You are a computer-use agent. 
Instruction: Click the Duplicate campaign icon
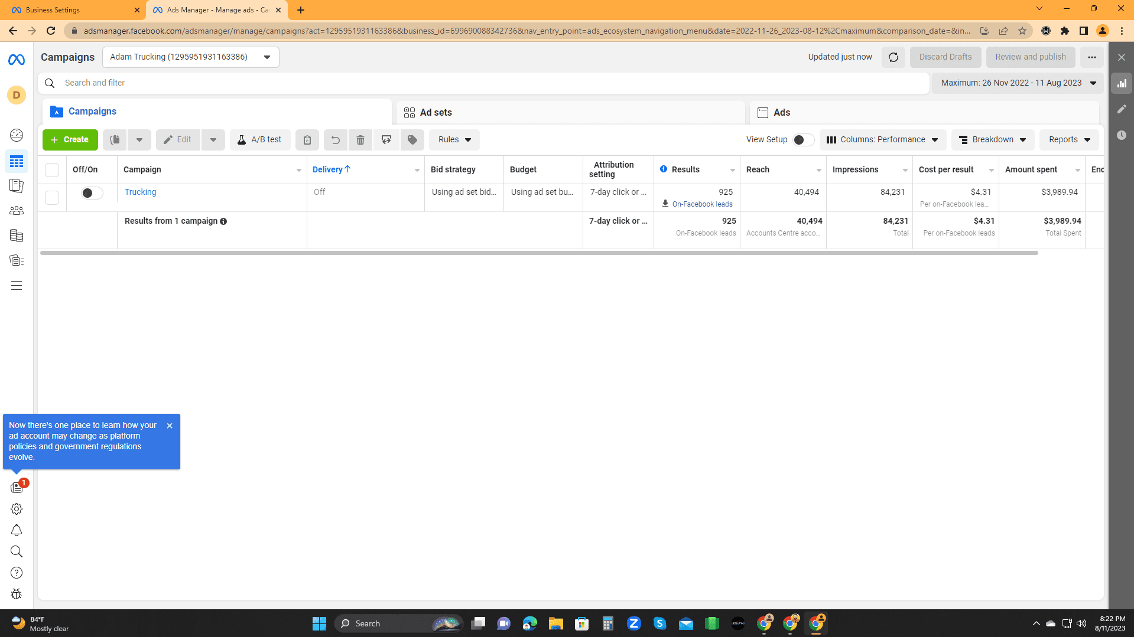[x=115, y=140]
